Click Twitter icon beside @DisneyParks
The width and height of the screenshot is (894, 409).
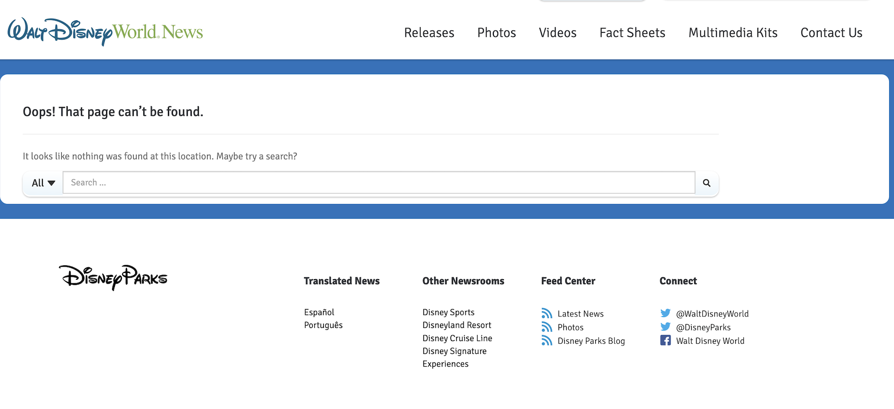point(665,327)
